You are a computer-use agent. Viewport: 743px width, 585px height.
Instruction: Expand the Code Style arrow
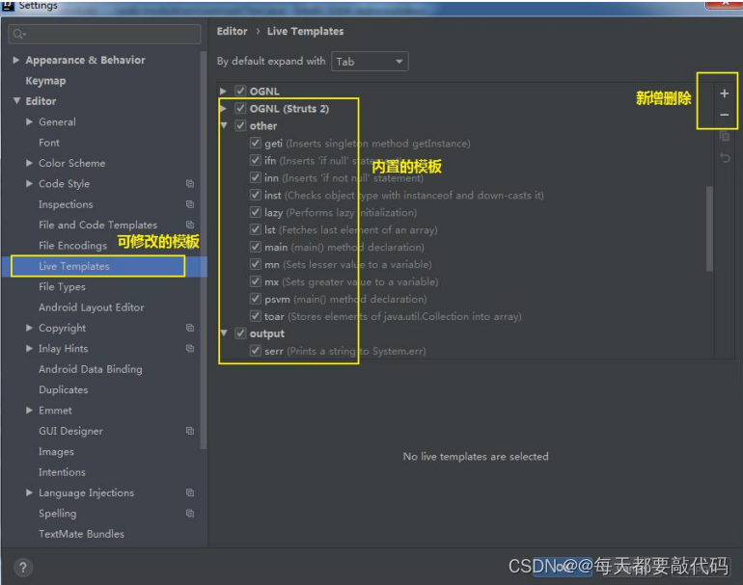point(29,184)
